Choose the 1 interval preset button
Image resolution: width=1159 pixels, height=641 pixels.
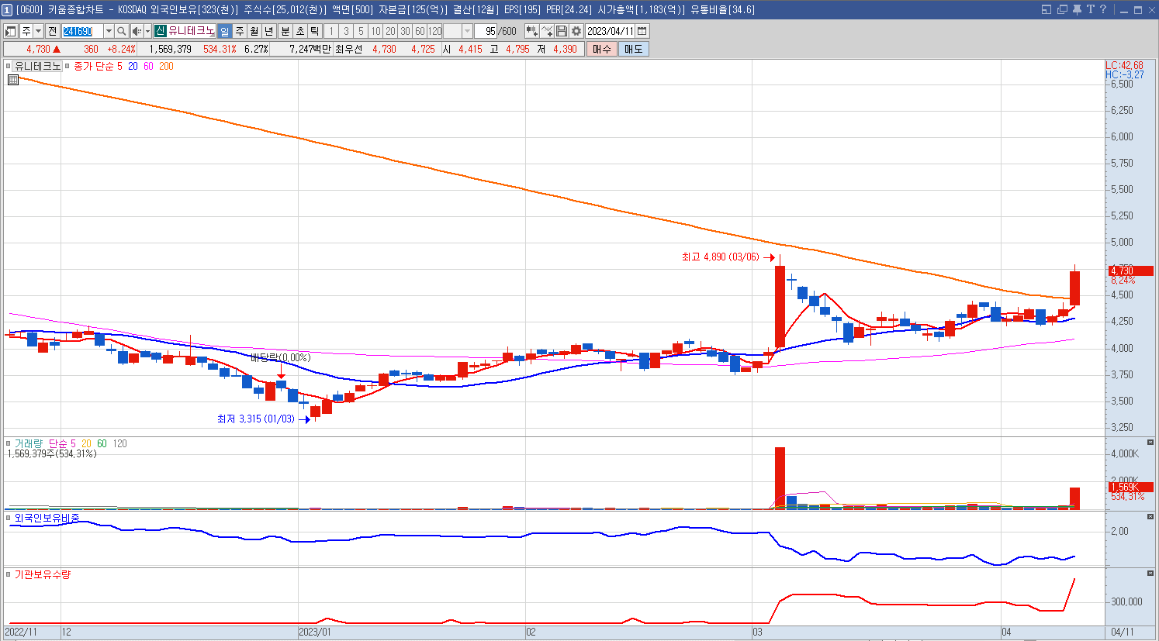tap(331, 31)
